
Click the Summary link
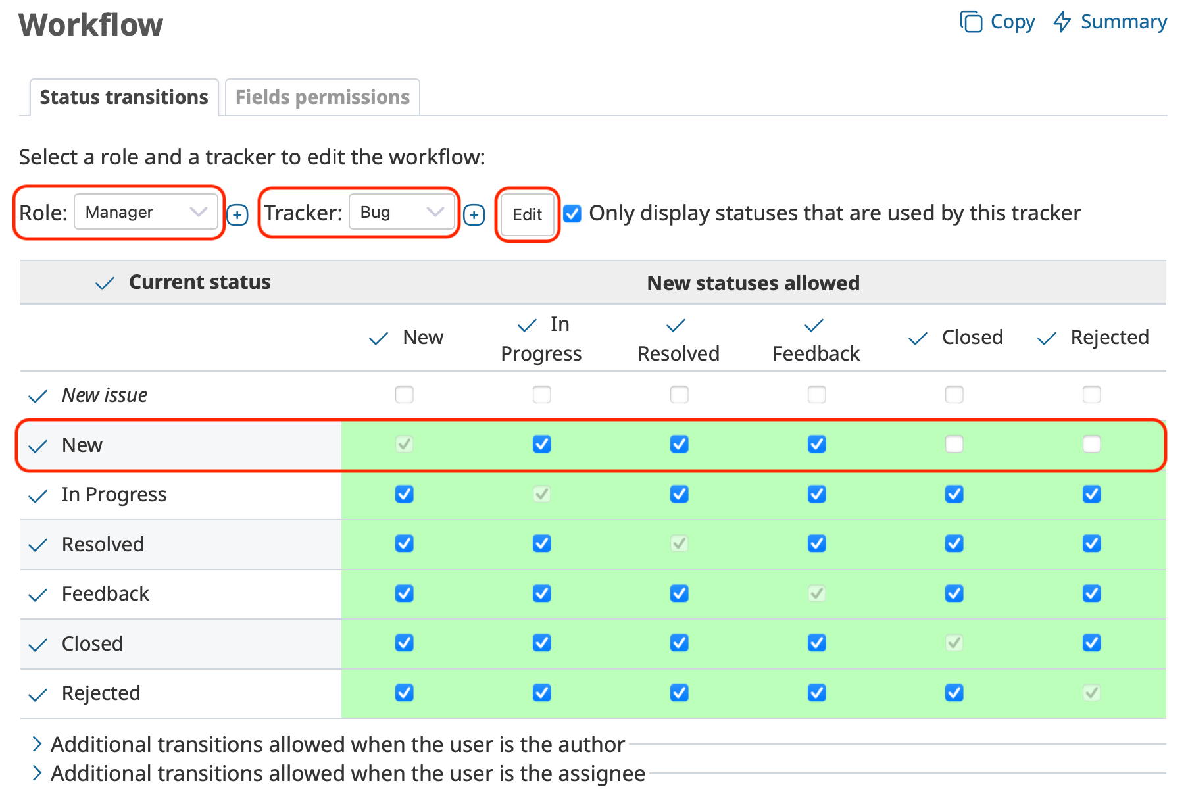pos(1124,22)
